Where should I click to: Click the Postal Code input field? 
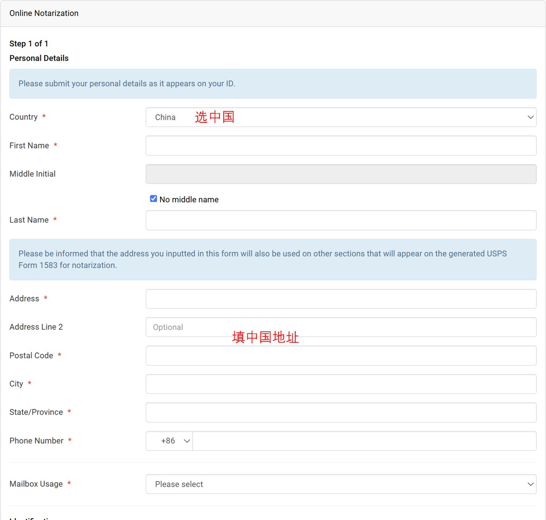click(x=341, y=355)
